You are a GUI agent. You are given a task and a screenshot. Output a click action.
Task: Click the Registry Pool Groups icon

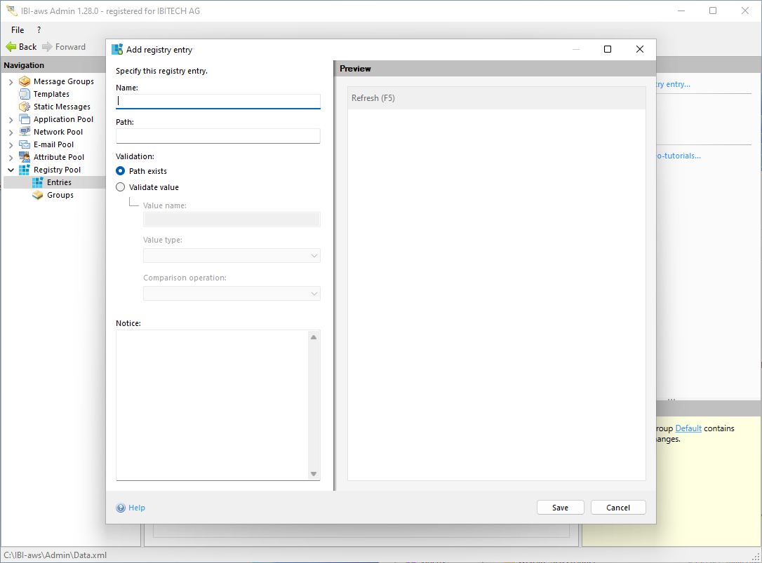click(x=38, y=195)
